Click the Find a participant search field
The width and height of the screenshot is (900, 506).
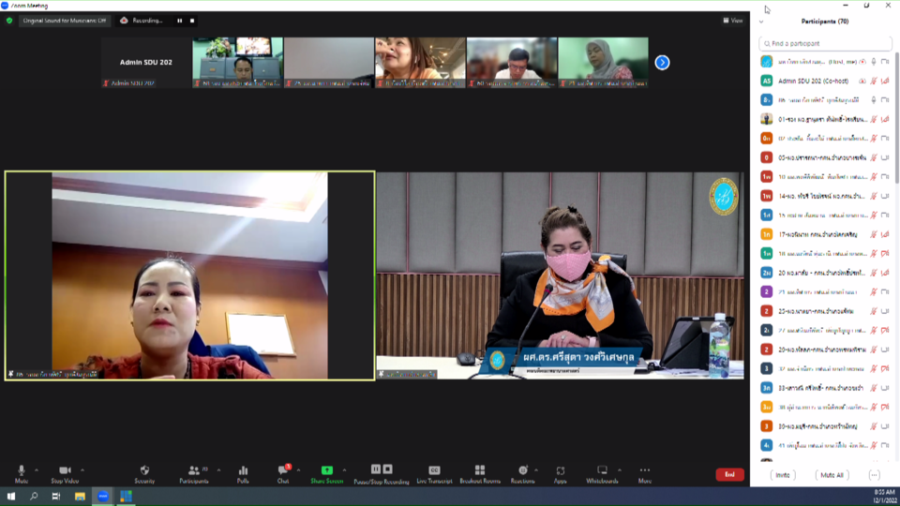pos(825,44)
